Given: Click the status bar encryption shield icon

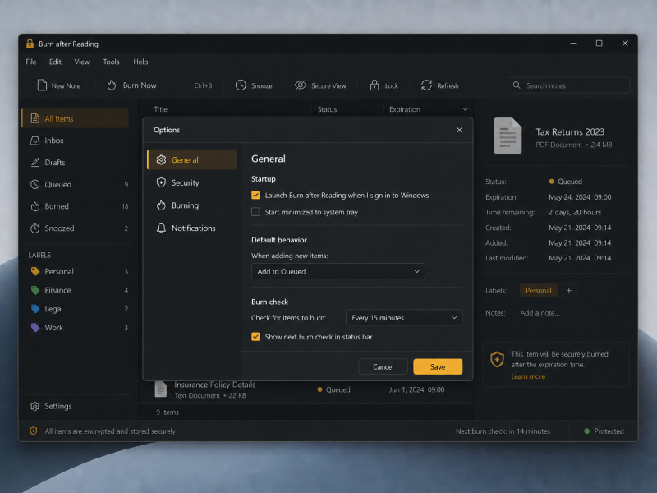Looking at the screenshot, I should [x=34, y=431].
